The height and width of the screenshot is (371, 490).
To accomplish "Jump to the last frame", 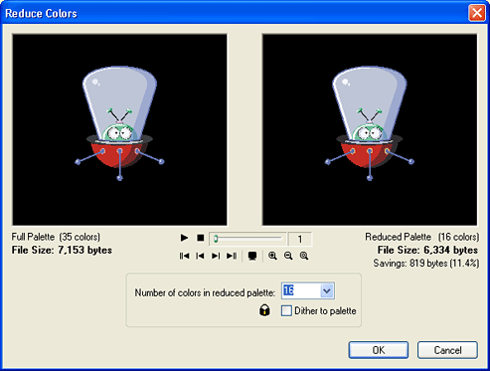I will pos(232,256).
